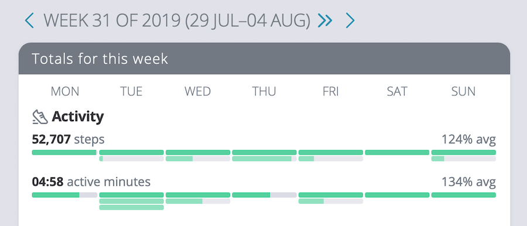Go to previous week with left chevron
Viewport: 527px width, 226px height.
[29, 21]
